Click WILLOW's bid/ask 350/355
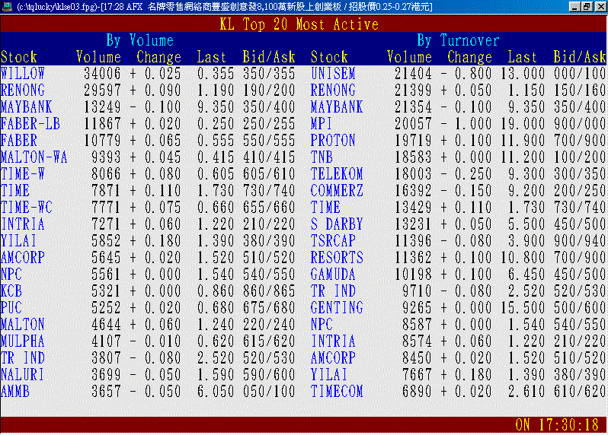 pos(269,74)
